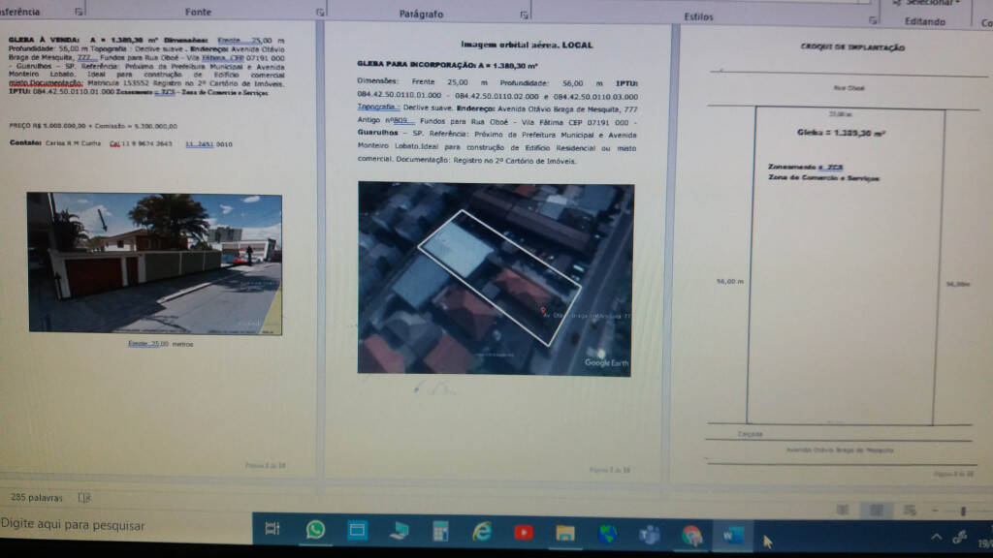This screenshot has height=558, width=993.
Task: Click the Task View taskbar icon
Action: click(272, 529)
